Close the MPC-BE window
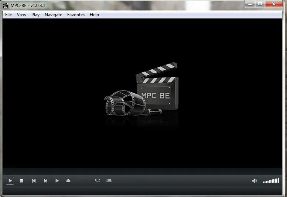The width and height of the screenshot is (287, 197). click(x=274, y=4)
